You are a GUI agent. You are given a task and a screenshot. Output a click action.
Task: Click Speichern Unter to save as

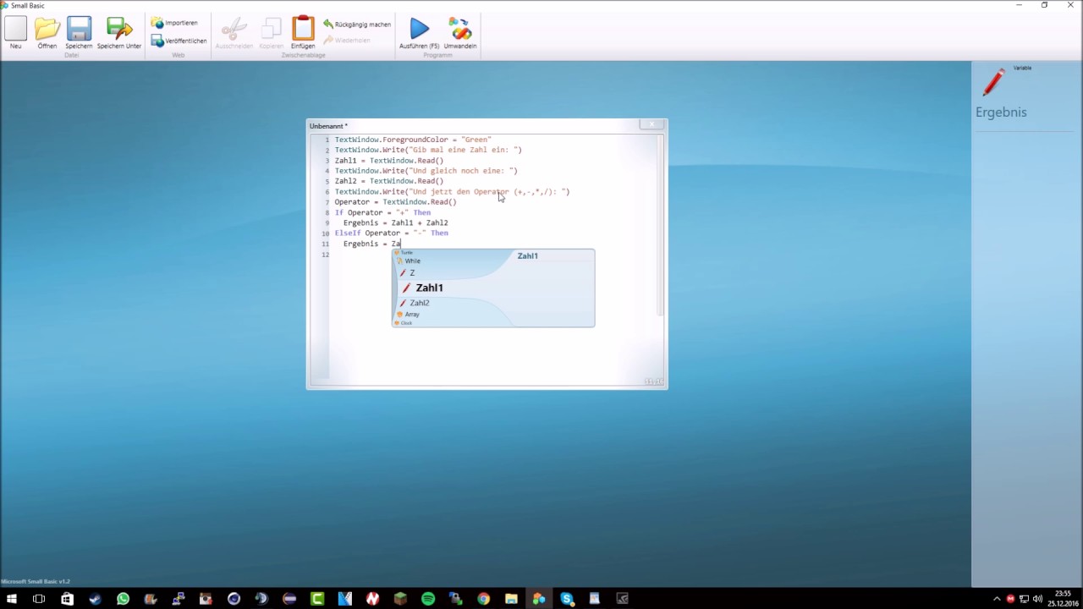point(119,32)
